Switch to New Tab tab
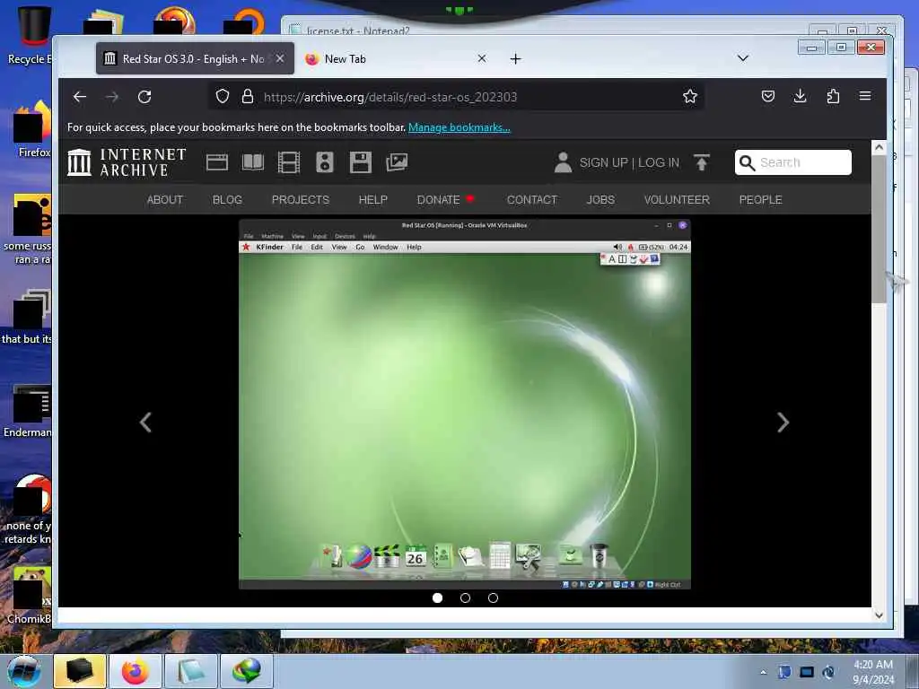919x689 pixels. pyautogui.click(x=396, y=58)
